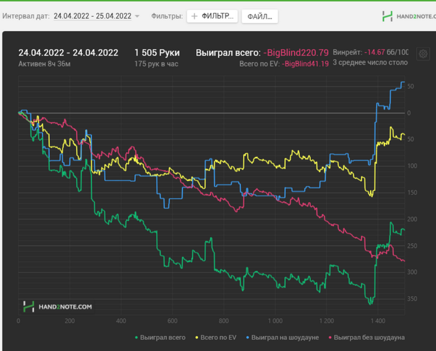Click total winnings value -BigBlind220.79
The image size is (436, 351).
click(296, 52)
